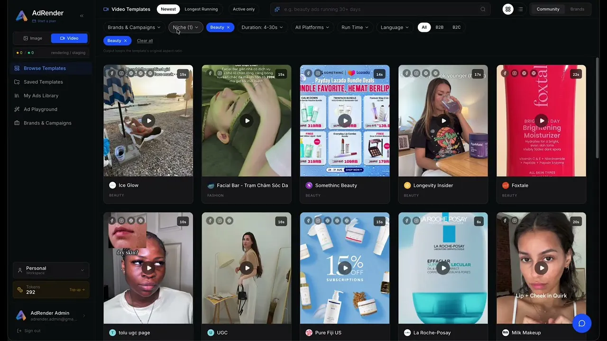Open the Brands & Campaigns filter dropdown

[x=134, y=27]
